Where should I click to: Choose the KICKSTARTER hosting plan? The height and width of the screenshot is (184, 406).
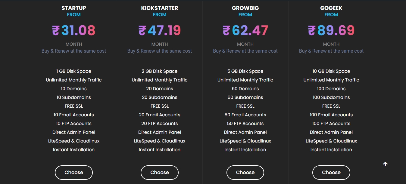click(x=160, y=173)
